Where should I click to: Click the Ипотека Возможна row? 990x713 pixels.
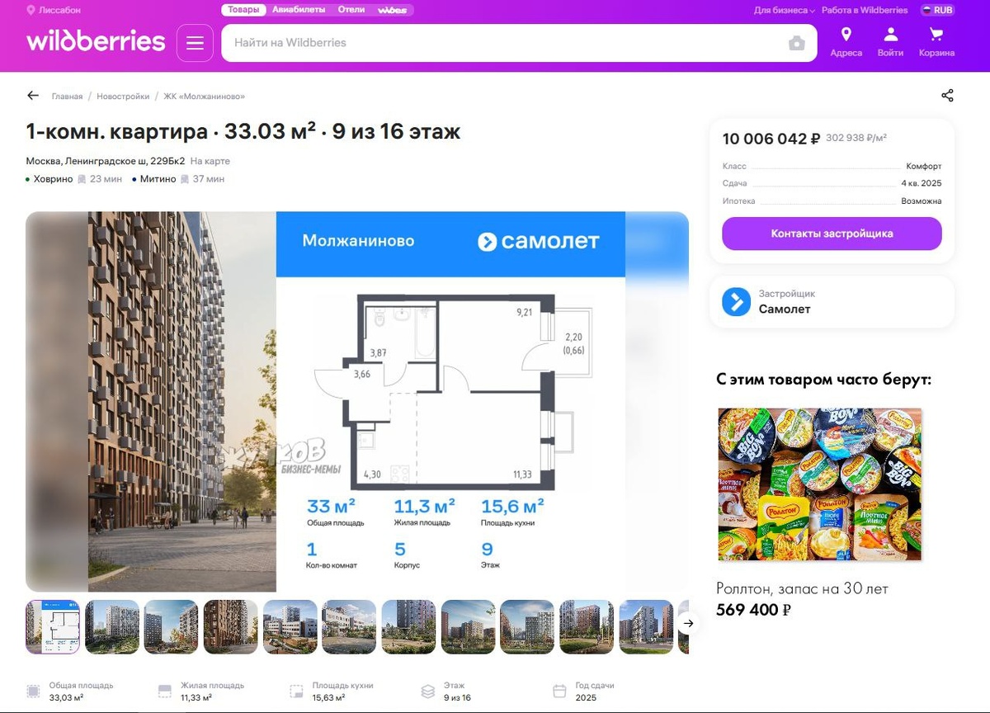(832, 201)
